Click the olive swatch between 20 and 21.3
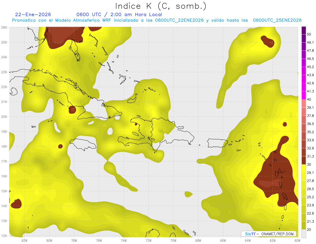 point(304,225)
